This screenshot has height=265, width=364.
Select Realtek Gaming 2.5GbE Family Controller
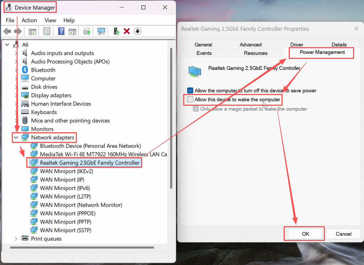pyautogui.click(x=90, y=163)
